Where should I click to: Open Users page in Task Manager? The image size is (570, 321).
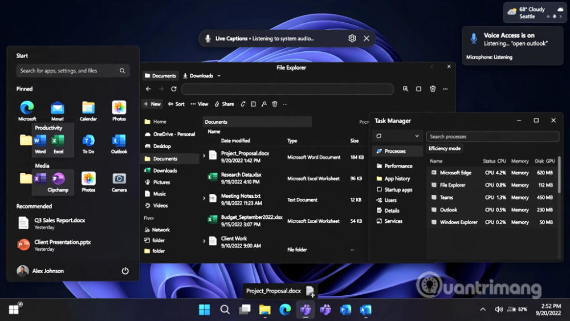(386, 200)
